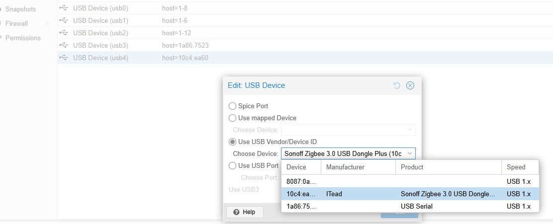The width and height of the screenshot is (553, 224).
Task: Click the USB icon beside usb4 device
Action: point(64,58)
